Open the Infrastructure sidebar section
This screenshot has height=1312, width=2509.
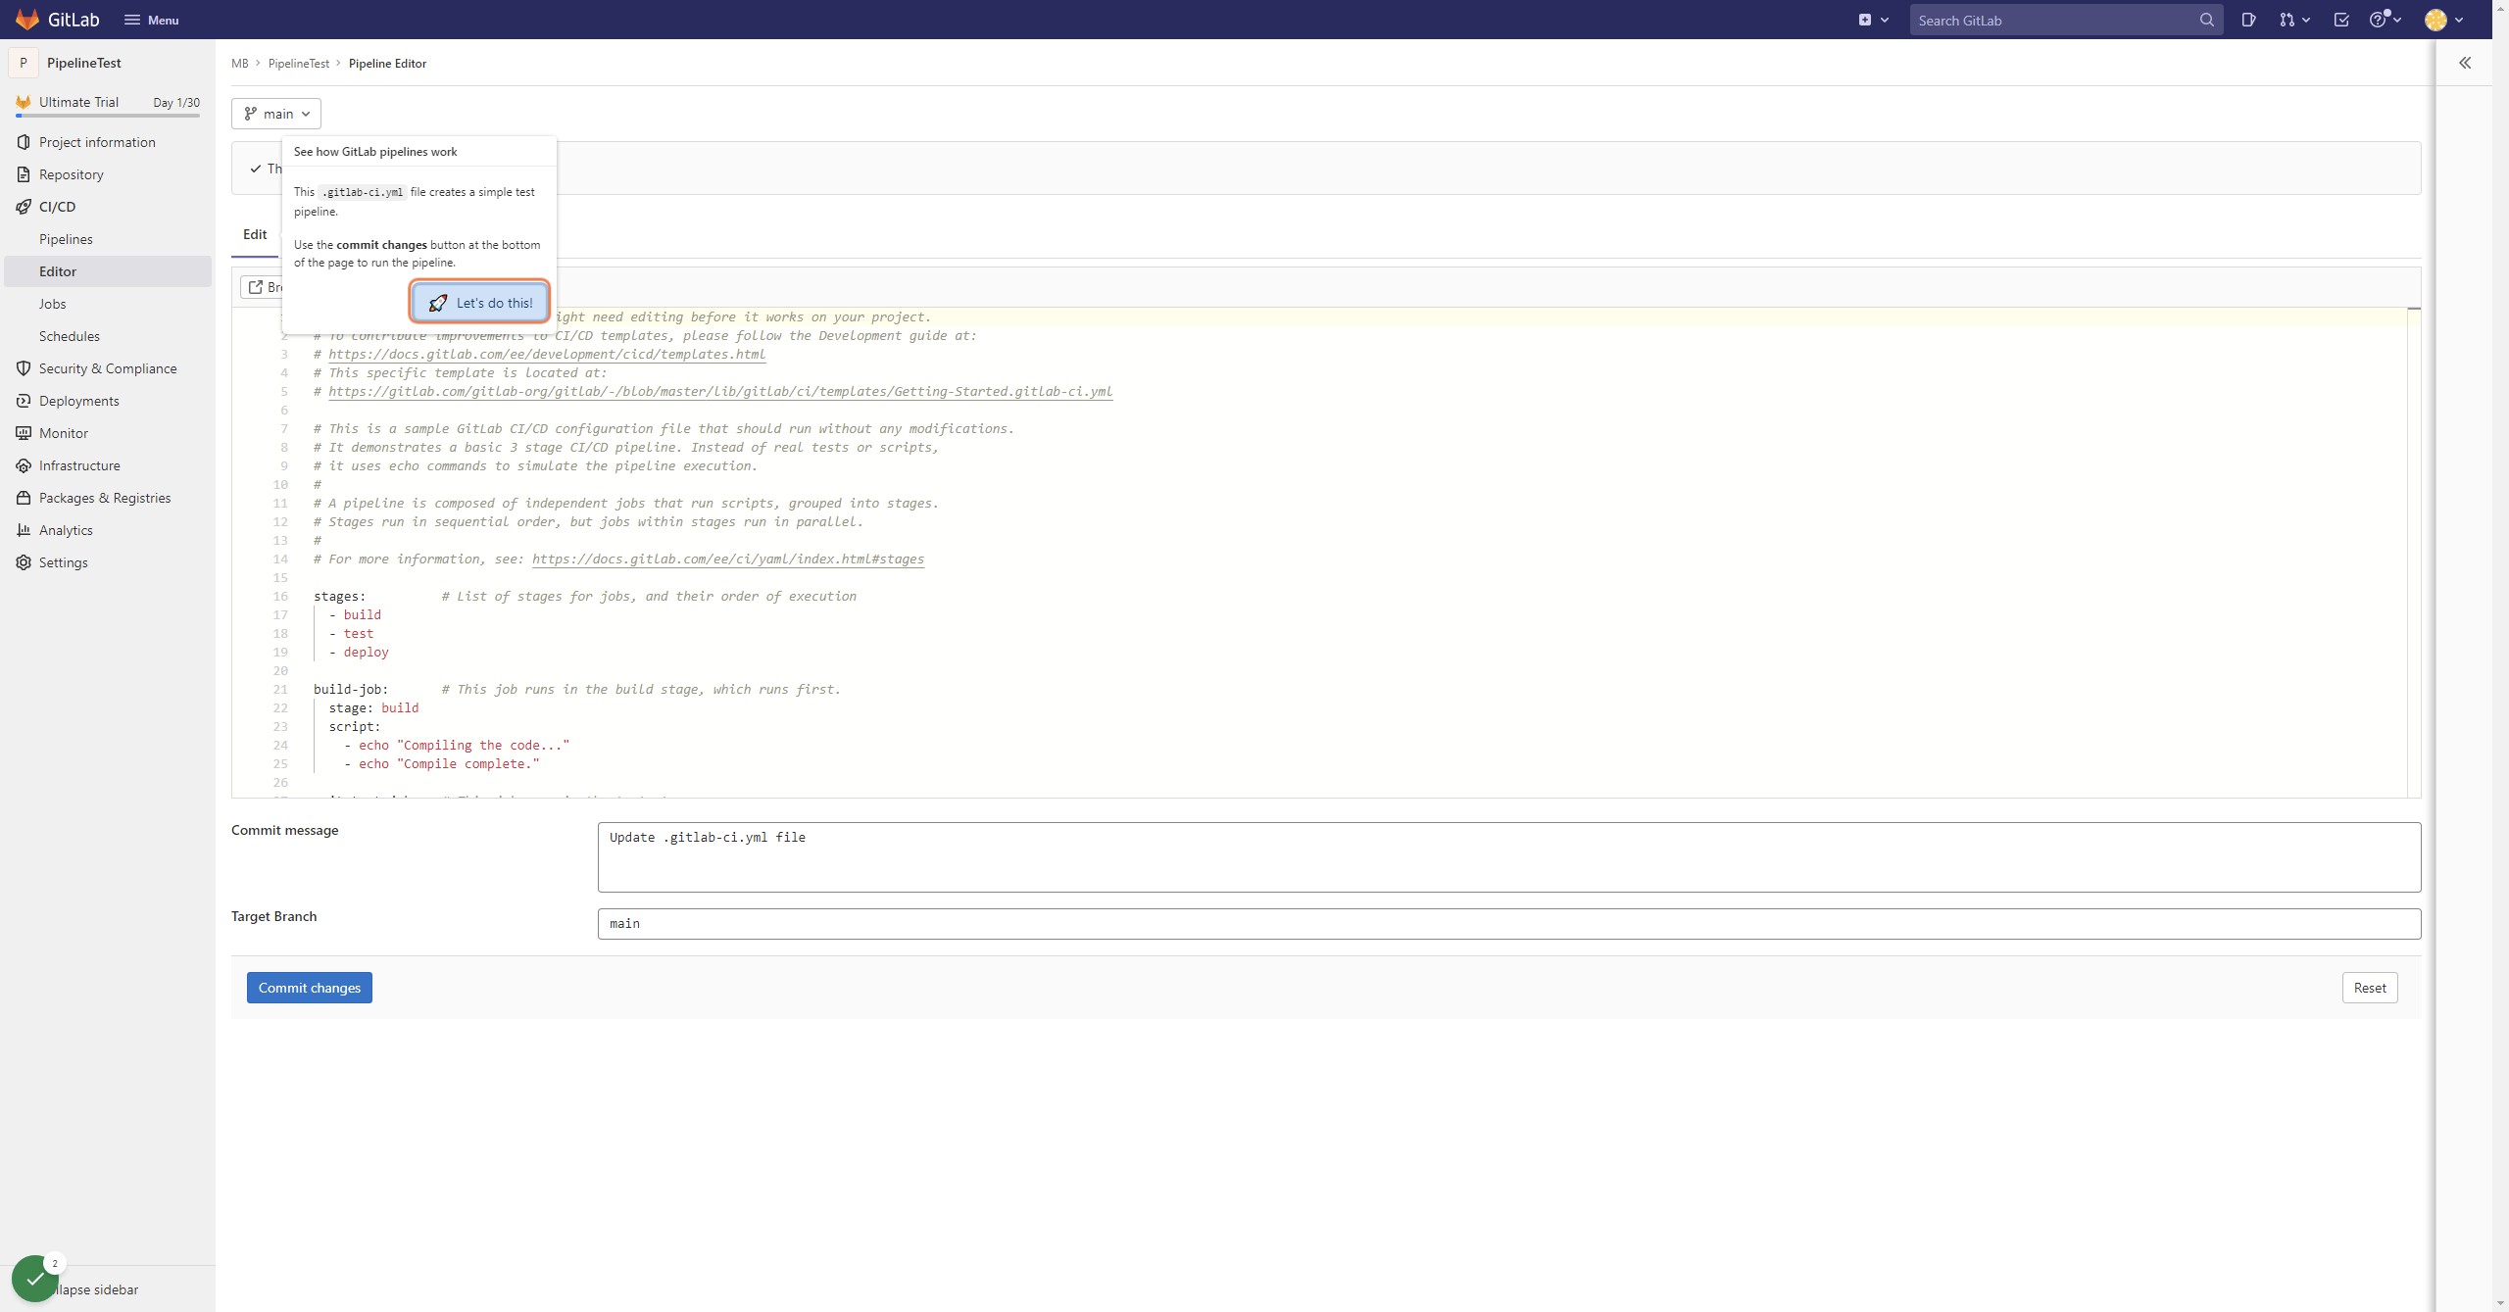click(x=108, y=465)
